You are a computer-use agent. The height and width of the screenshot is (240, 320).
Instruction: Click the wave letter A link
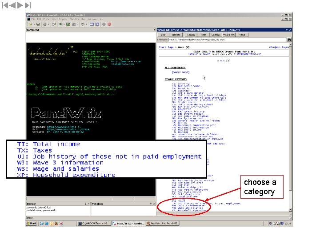218,61
